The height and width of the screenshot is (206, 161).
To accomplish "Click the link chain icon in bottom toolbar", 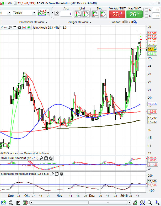I will [x=11, y=202].
